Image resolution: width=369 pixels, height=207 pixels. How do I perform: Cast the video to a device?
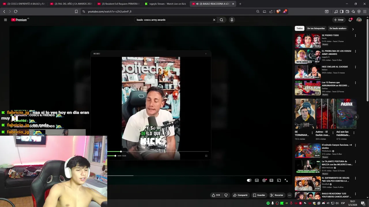click(279, 180)
